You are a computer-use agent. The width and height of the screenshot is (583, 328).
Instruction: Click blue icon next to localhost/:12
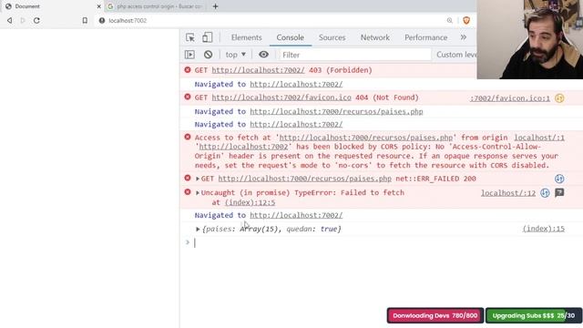[545, 193]
